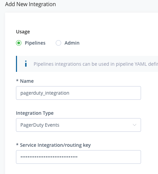158x174 pixels.
Task: Select the Admin usage radio button
Action: 58,43
